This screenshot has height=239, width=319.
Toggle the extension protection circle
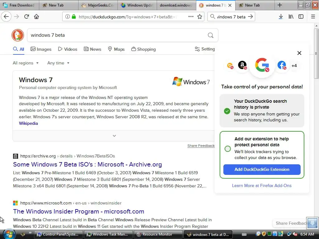(x=228, y=148)
